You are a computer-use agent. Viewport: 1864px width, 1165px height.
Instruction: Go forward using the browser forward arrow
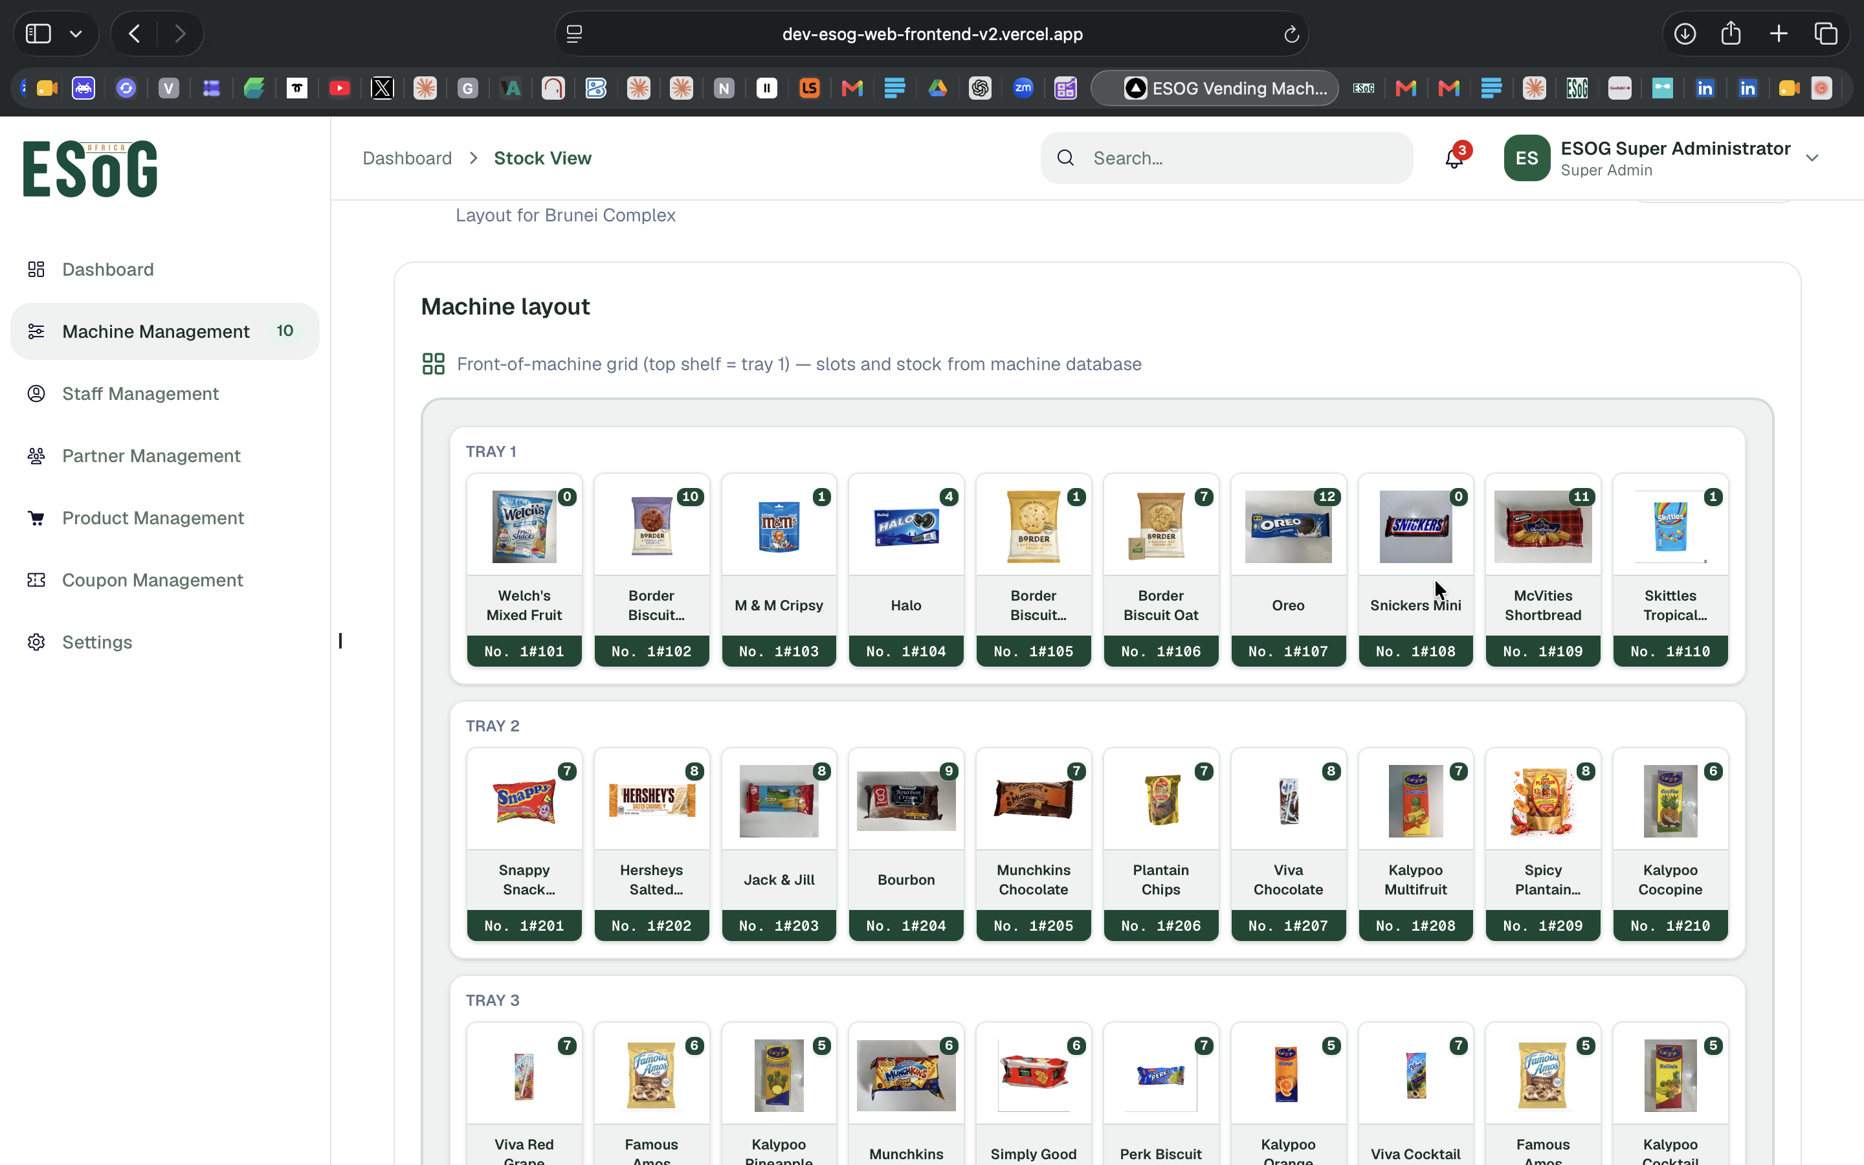click(x=180, y=34)
